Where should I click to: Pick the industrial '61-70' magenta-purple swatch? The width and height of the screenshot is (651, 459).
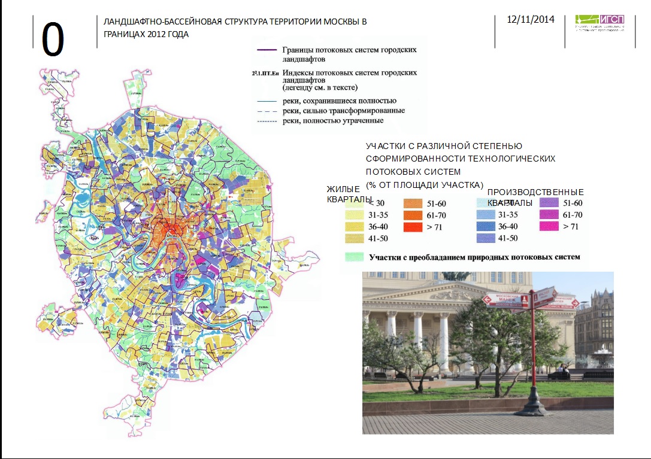(549, 215)
